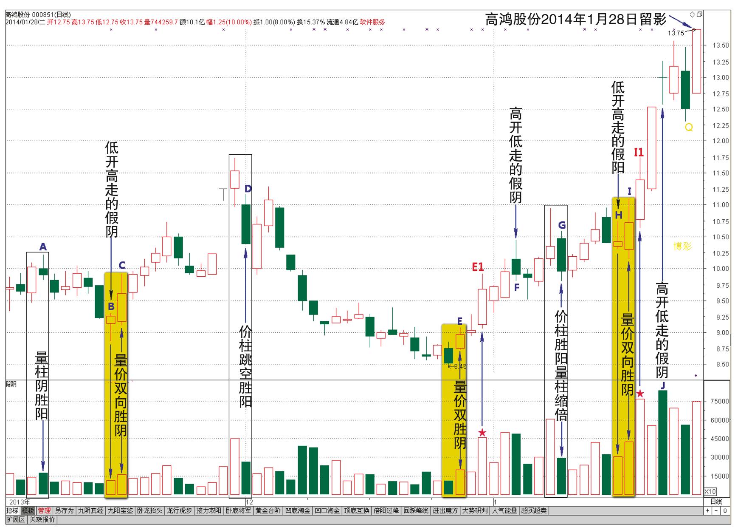Viewport: 738px width, 530px height.
Task: Click the 0 reset icon at bottom right
Action: pyautogui.click(x=724, y=510)
